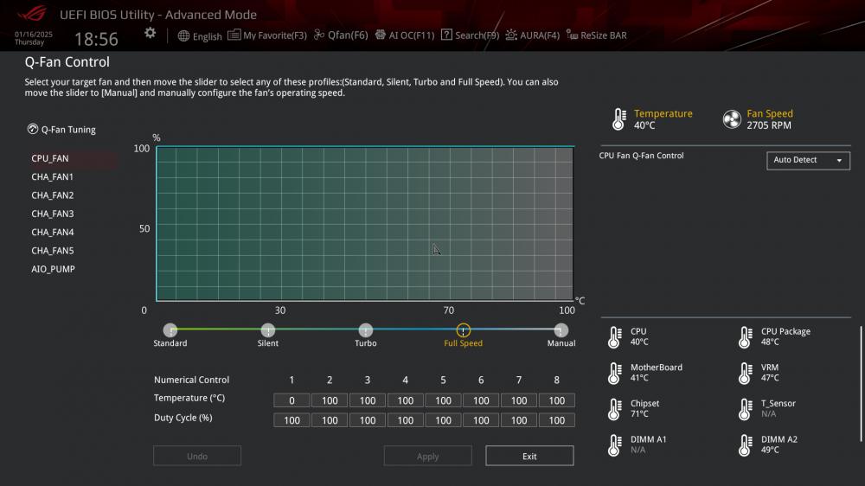
Task: Click the CPU thermometer icon
Action: (x=614, y=337)
